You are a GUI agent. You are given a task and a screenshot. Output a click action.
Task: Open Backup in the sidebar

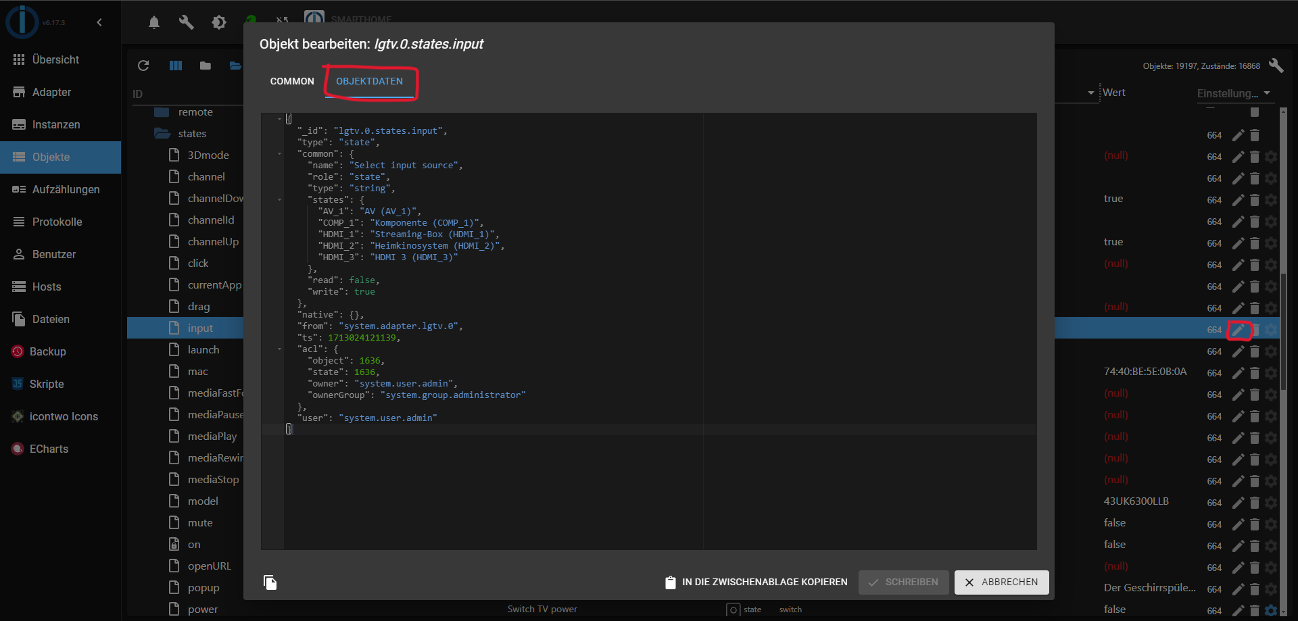61,351
